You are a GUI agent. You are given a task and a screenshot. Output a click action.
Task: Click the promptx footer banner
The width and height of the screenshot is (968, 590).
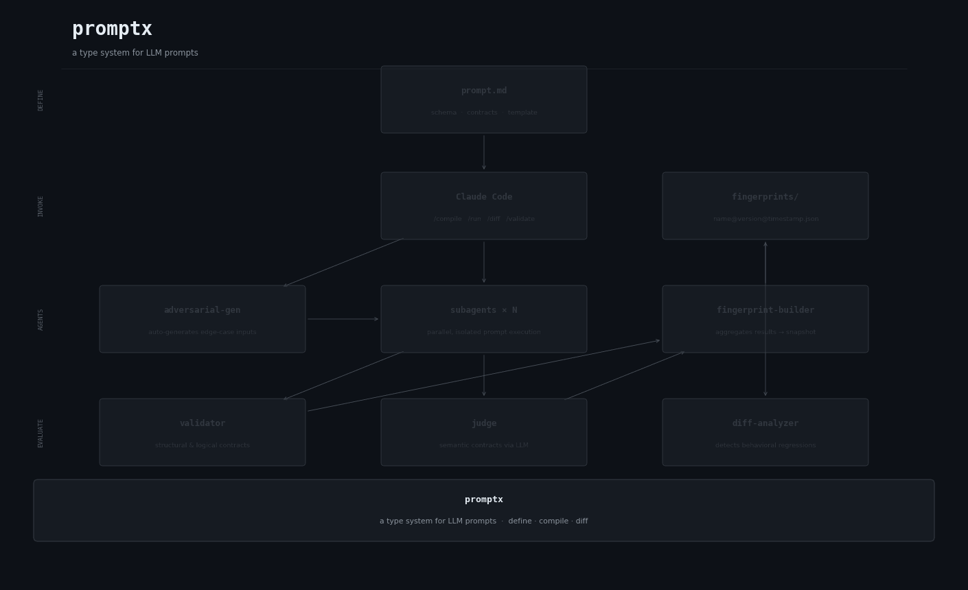coord(484,510)
